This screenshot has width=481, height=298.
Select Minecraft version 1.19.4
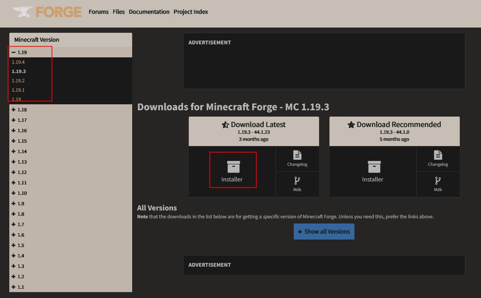(x=18, y=62)
